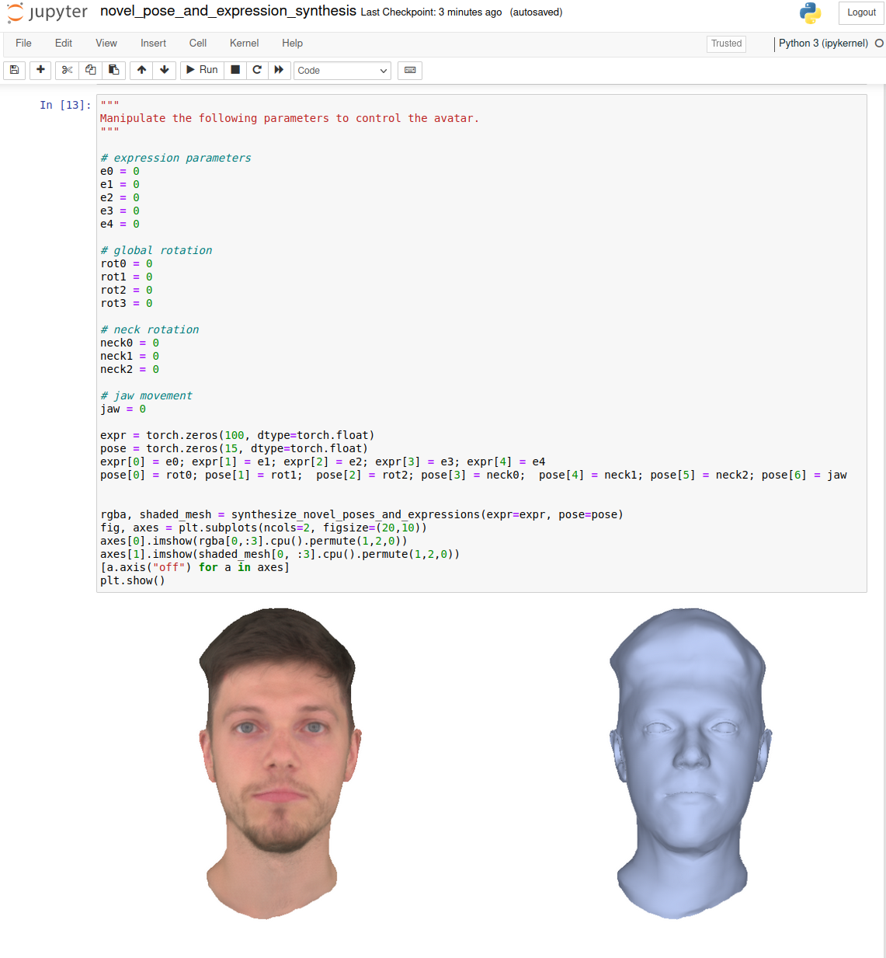Image resolution: width=886 pixels, height=958 pixels.
Task: Open the Kernel menu
Action: tap(245, 44)
